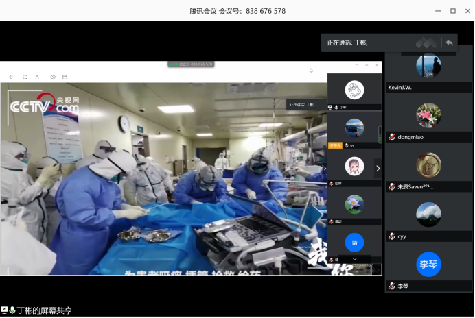
Task: Maximize the Tencent Meeting window
Action: (453, 11)
